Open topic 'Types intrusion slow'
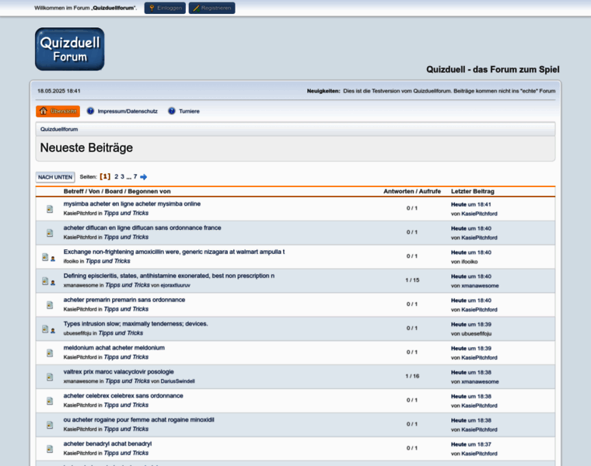Image resolution: width=591 pixels, height=466 pixels. [135, 324]
